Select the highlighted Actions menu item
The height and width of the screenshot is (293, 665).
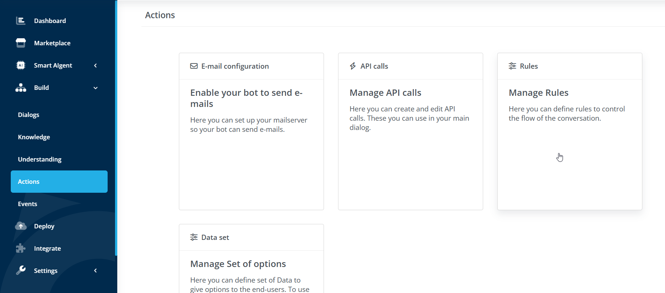pyautogui.click(x=59, y=182)
